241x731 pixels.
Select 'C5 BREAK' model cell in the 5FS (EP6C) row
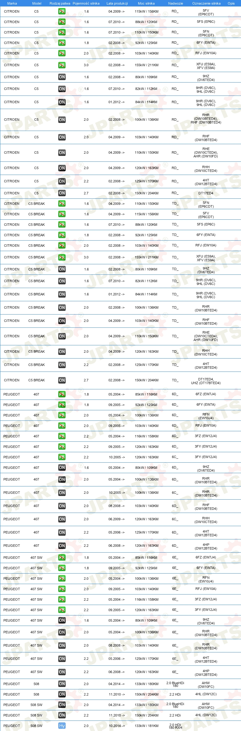point(36,225)
